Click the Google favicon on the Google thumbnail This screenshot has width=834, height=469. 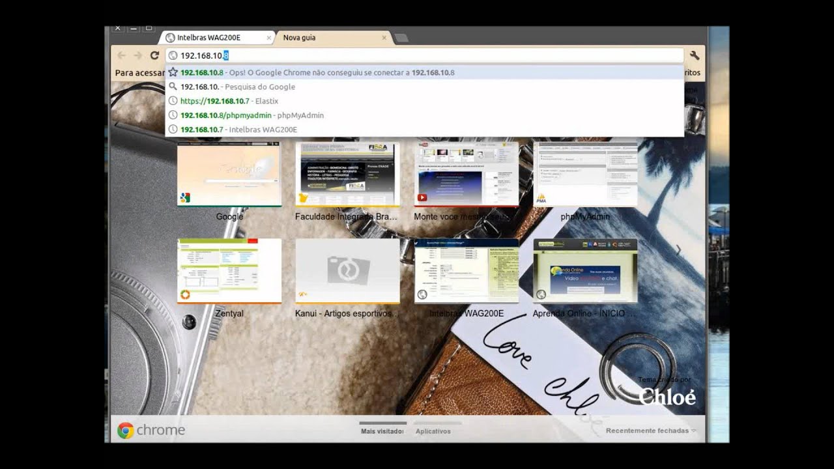(x=185, y=198)
